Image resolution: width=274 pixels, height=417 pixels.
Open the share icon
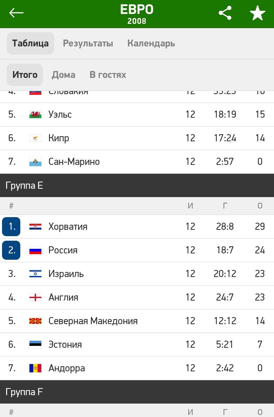(225, 13)
